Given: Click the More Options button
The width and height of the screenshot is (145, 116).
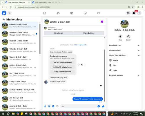Looking at the screenshot, I should pyautogui.click(x=89, y=33).
